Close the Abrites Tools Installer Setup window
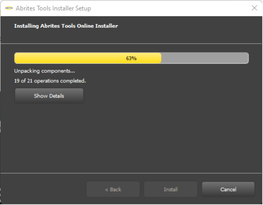Screen dimensions: 263x205 coord(254,8)
